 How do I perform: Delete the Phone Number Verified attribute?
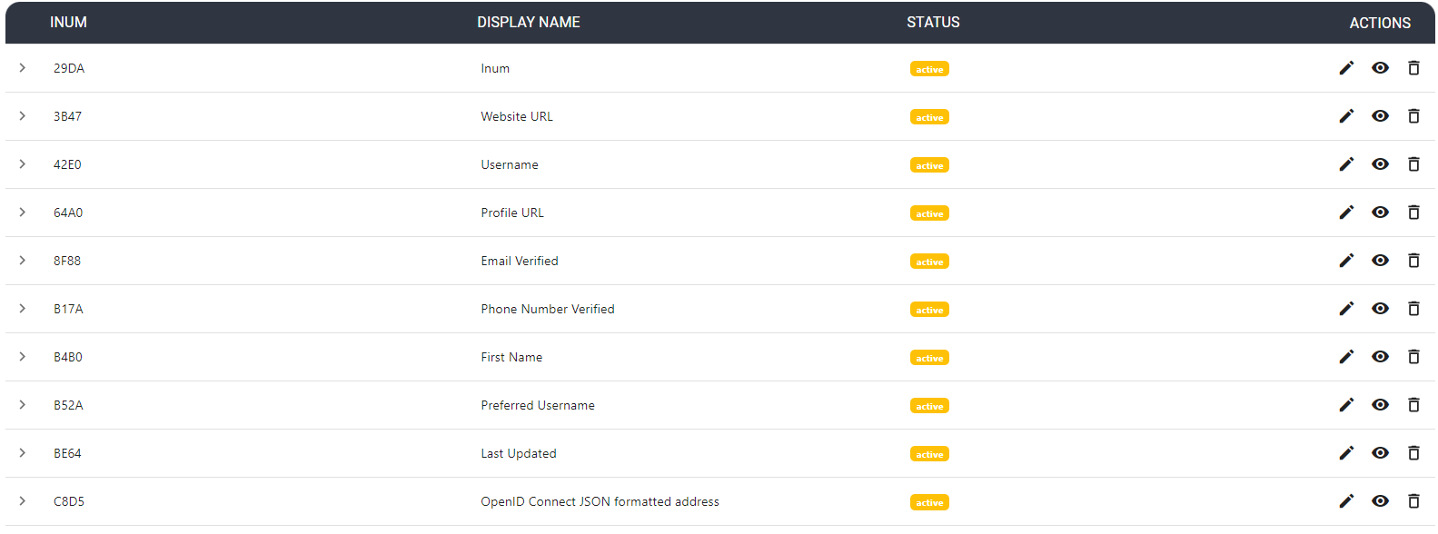pyautogui.click(x=1413, y=309)
